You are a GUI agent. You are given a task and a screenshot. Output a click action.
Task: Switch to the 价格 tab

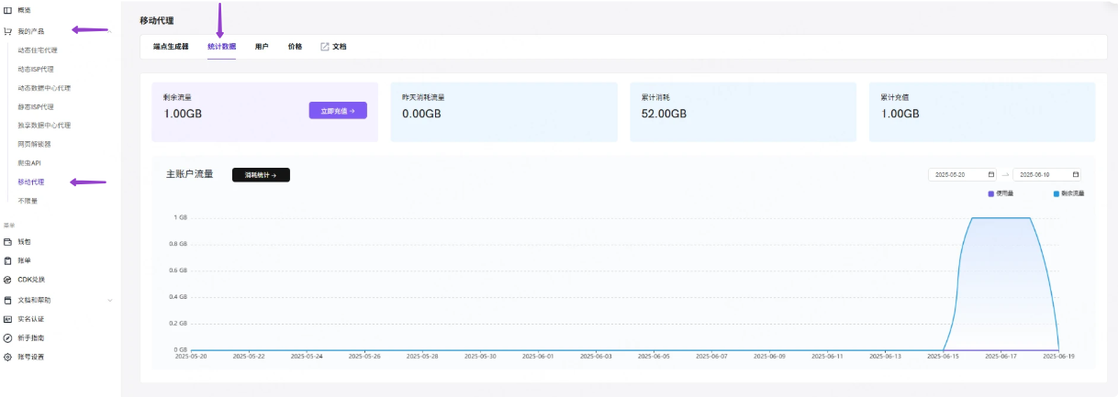pyautogui.click(x=295, y=47)
